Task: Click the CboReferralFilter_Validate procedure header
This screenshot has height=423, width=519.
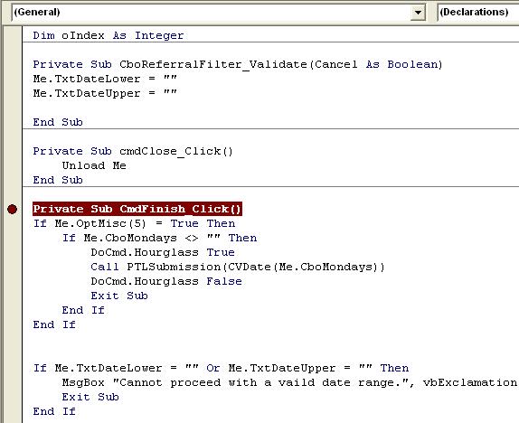Action: [237, 64]
